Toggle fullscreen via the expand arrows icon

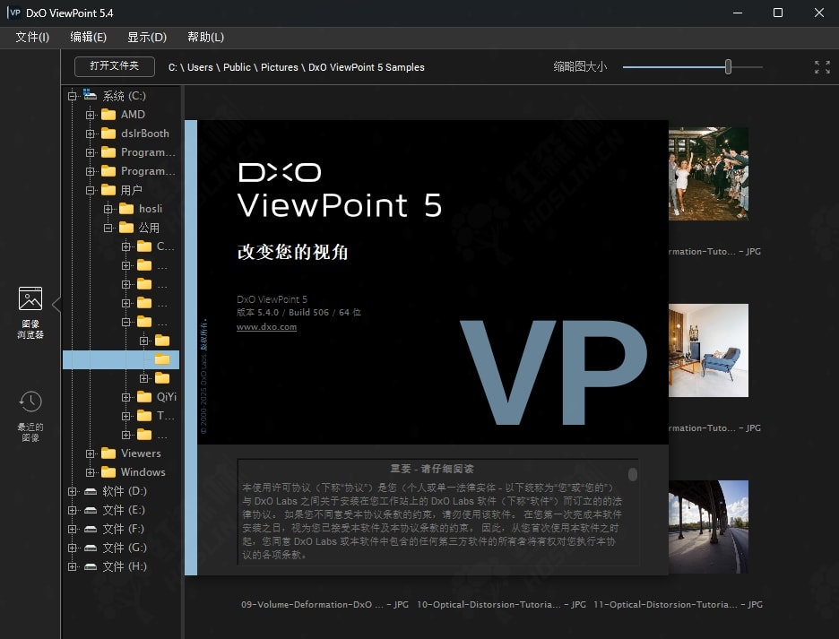(822, 67)
